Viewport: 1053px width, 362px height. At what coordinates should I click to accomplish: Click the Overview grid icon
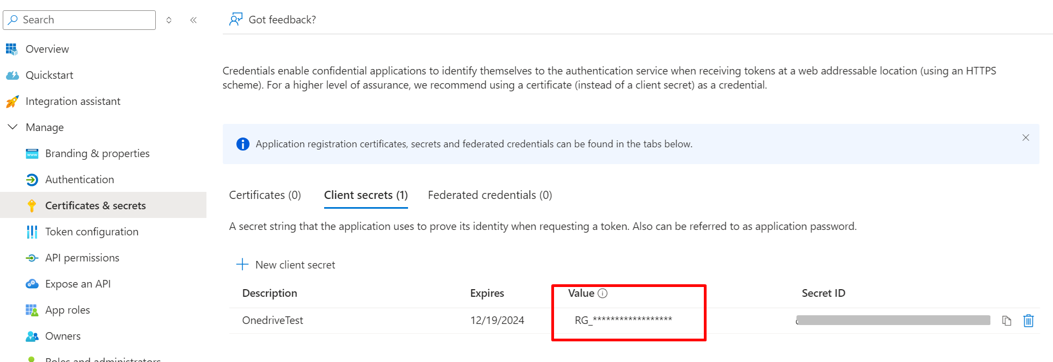11,49
